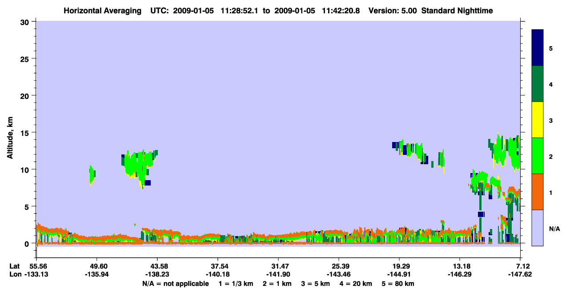The height and width of the screenshot is (296, 578).
Task: Click longitude value -140.18
Action: (217, 274)
